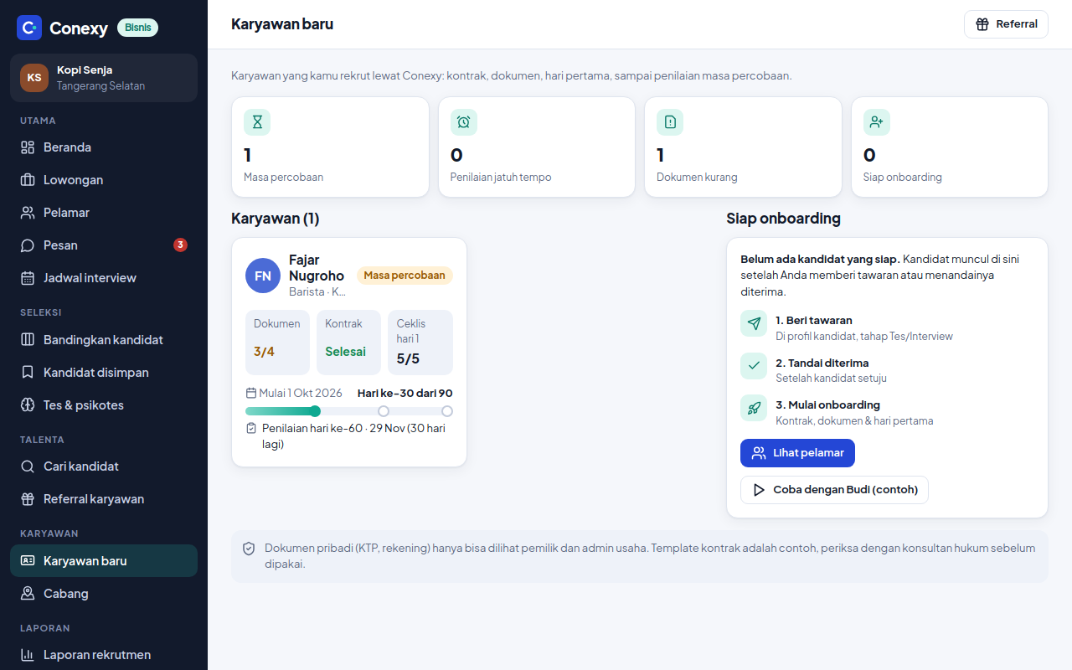Click the calendar icon beside Mulai 1 Okt 2026
The height and width of the screenshot is (670, 1072).
(250, 393)
